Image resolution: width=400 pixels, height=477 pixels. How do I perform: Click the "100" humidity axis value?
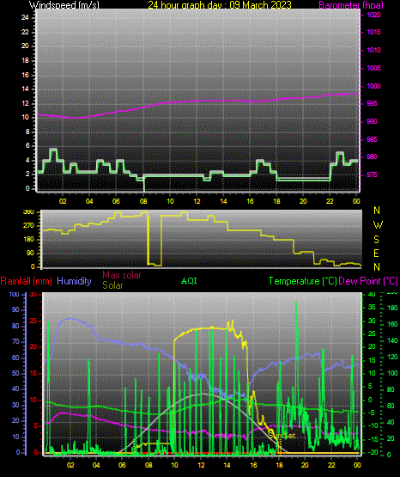click(14, 294)
